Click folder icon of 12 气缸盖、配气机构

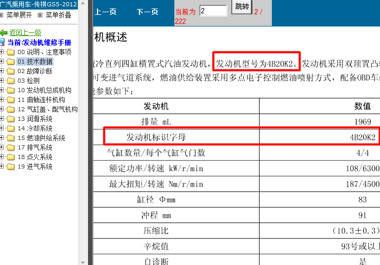11,109
